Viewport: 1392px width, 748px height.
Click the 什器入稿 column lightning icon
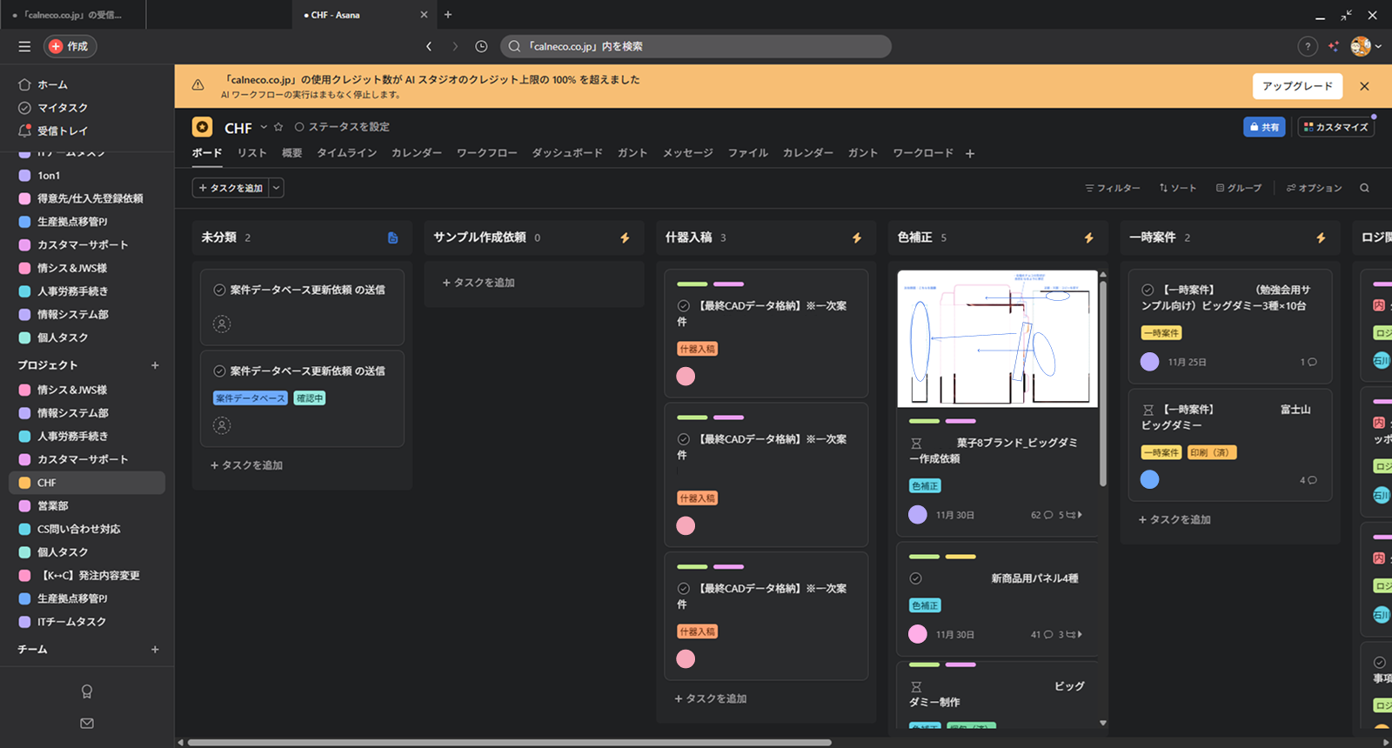point(857,237)
